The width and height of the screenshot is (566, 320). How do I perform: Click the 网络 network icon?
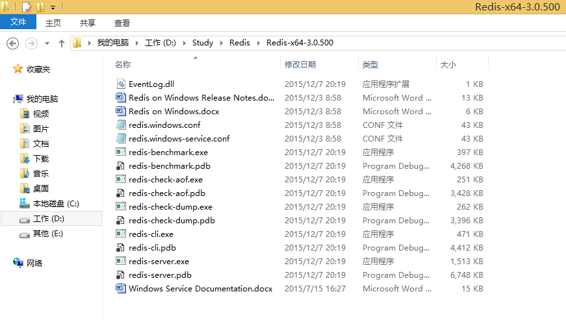(x=18, y=263)
